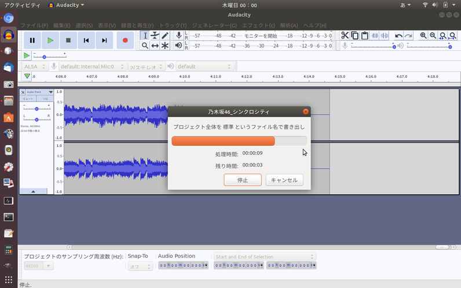Viewport: 461px width, 288px height.
Task: Click the Play-at-speed green button
Action: 27,56
